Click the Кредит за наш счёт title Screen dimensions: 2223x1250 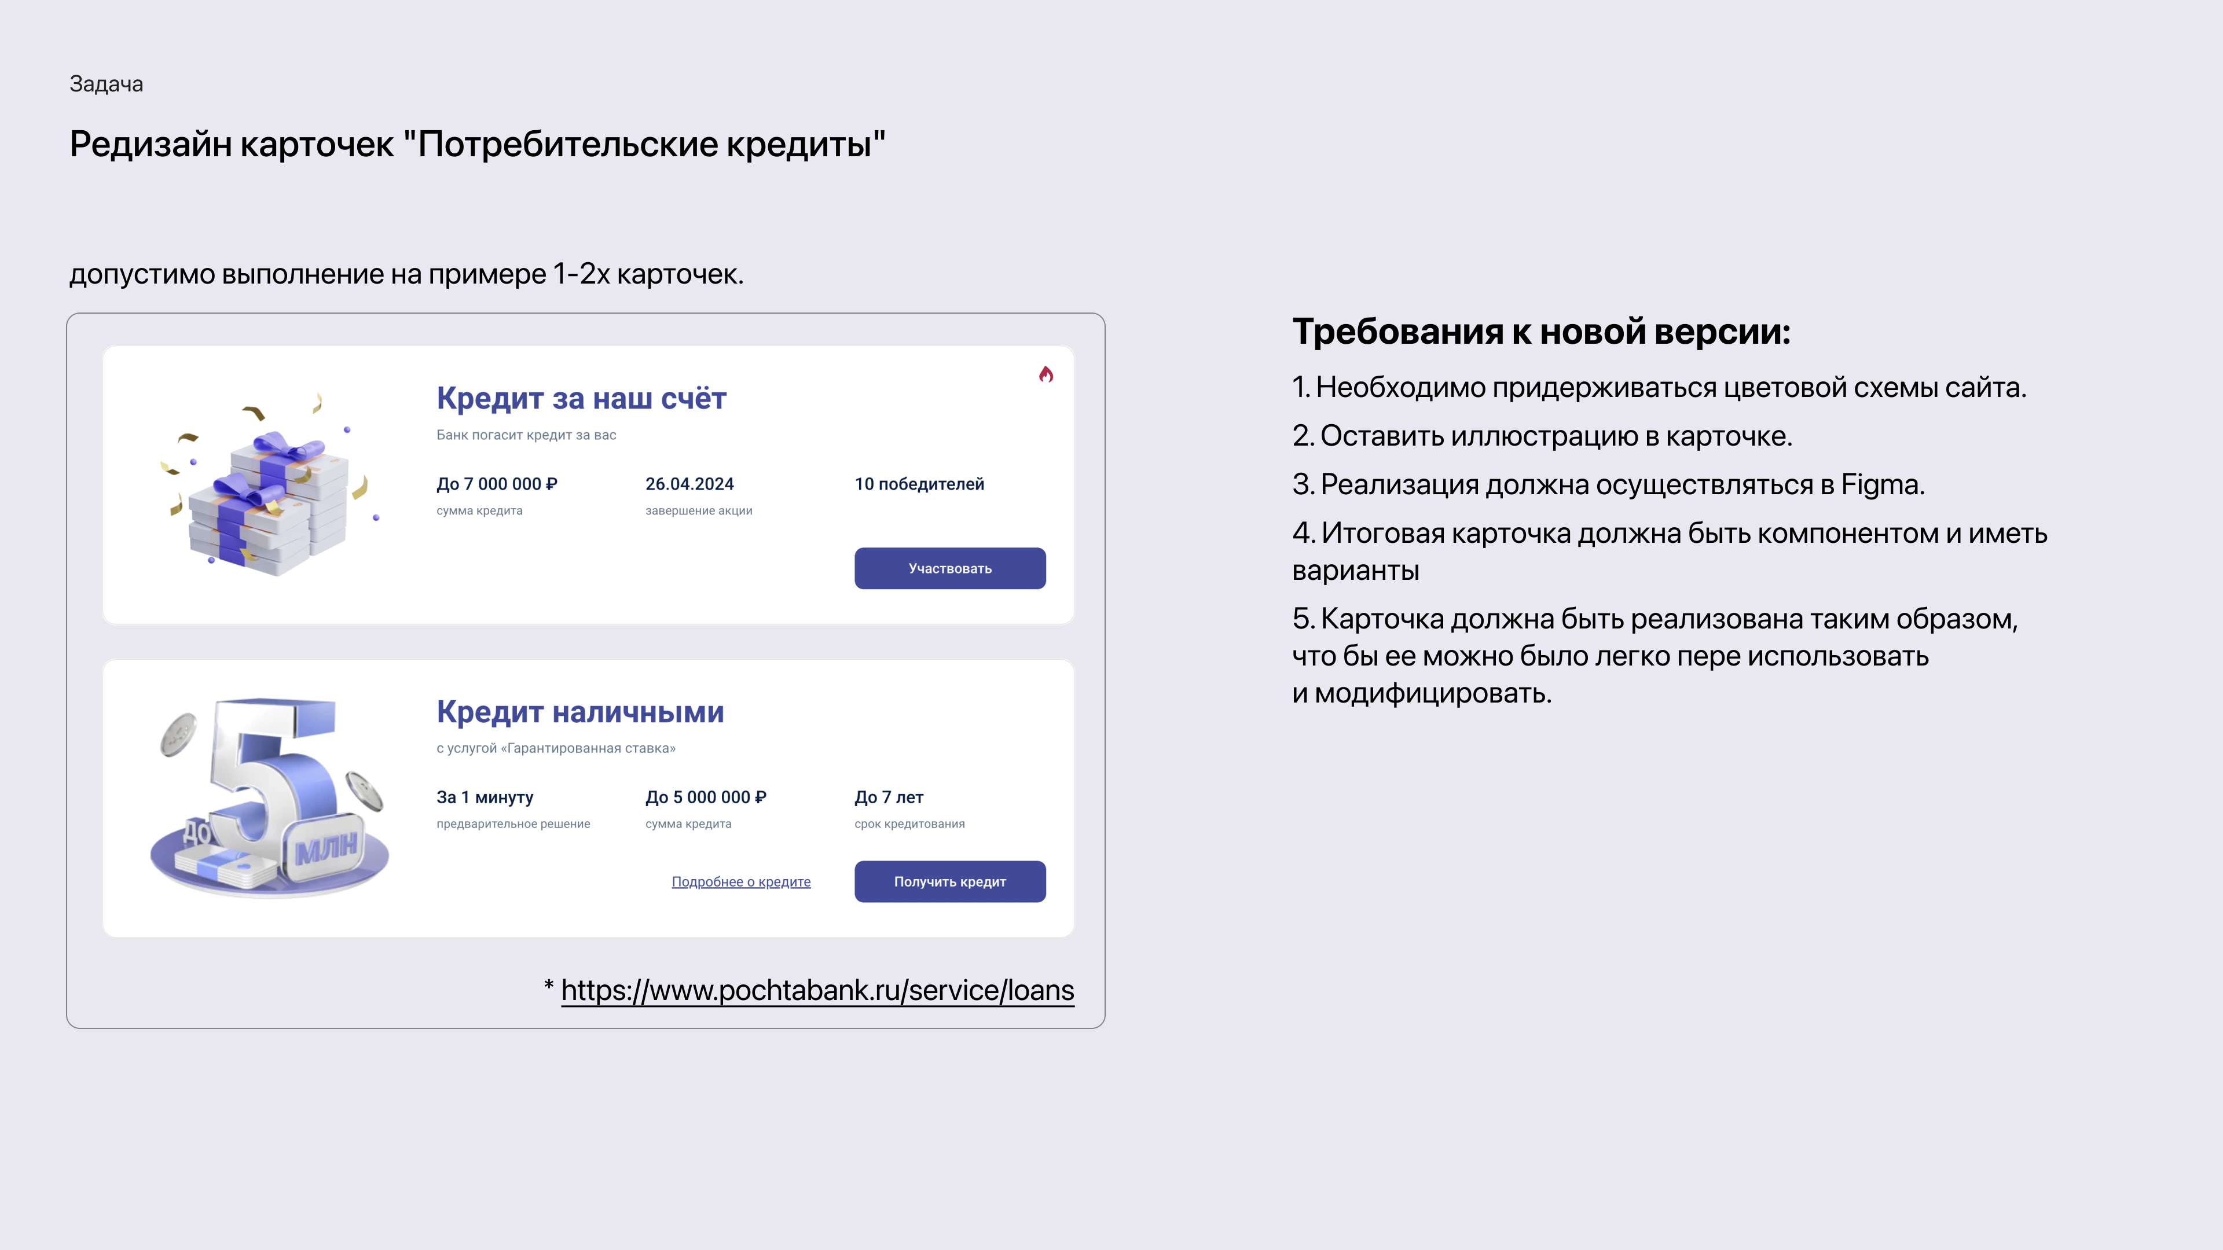581,399
